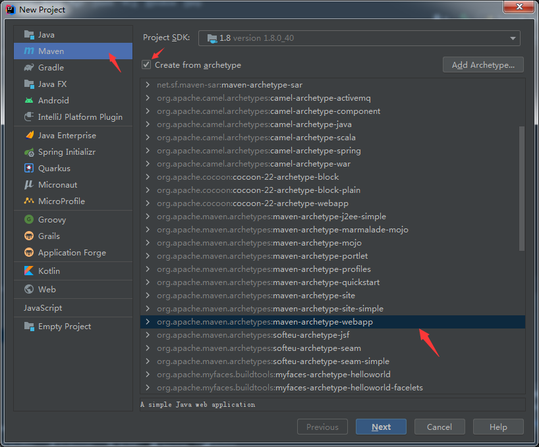Click the Maven 'm' icon

pos(29,51)
